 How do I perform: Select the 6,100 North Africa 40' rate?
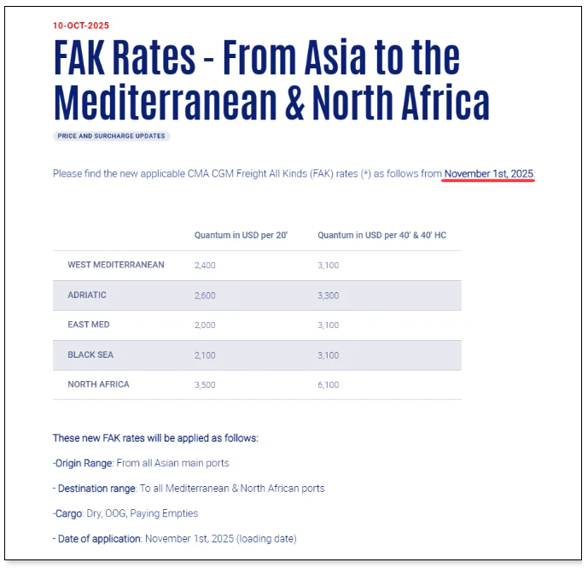coord(329,385)
